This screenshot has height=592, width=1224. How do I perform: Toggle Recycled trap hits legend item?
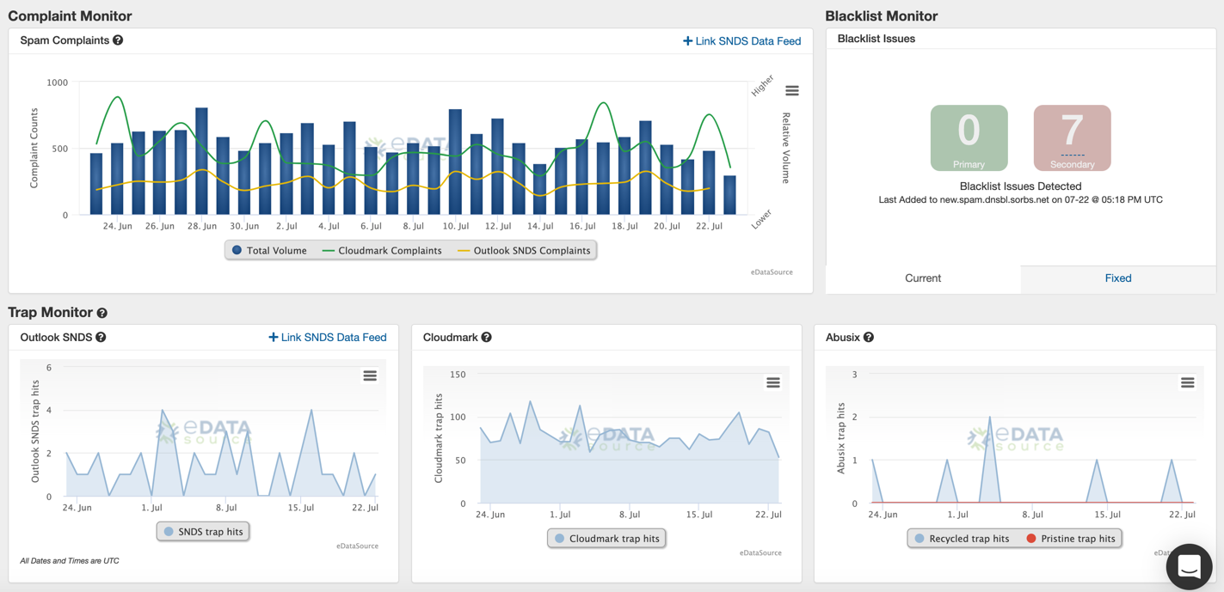coord(961,539)
